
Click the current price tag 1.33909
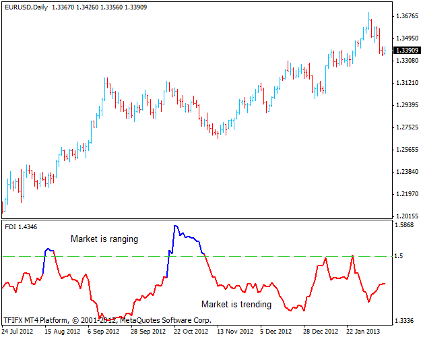(407, 50)
